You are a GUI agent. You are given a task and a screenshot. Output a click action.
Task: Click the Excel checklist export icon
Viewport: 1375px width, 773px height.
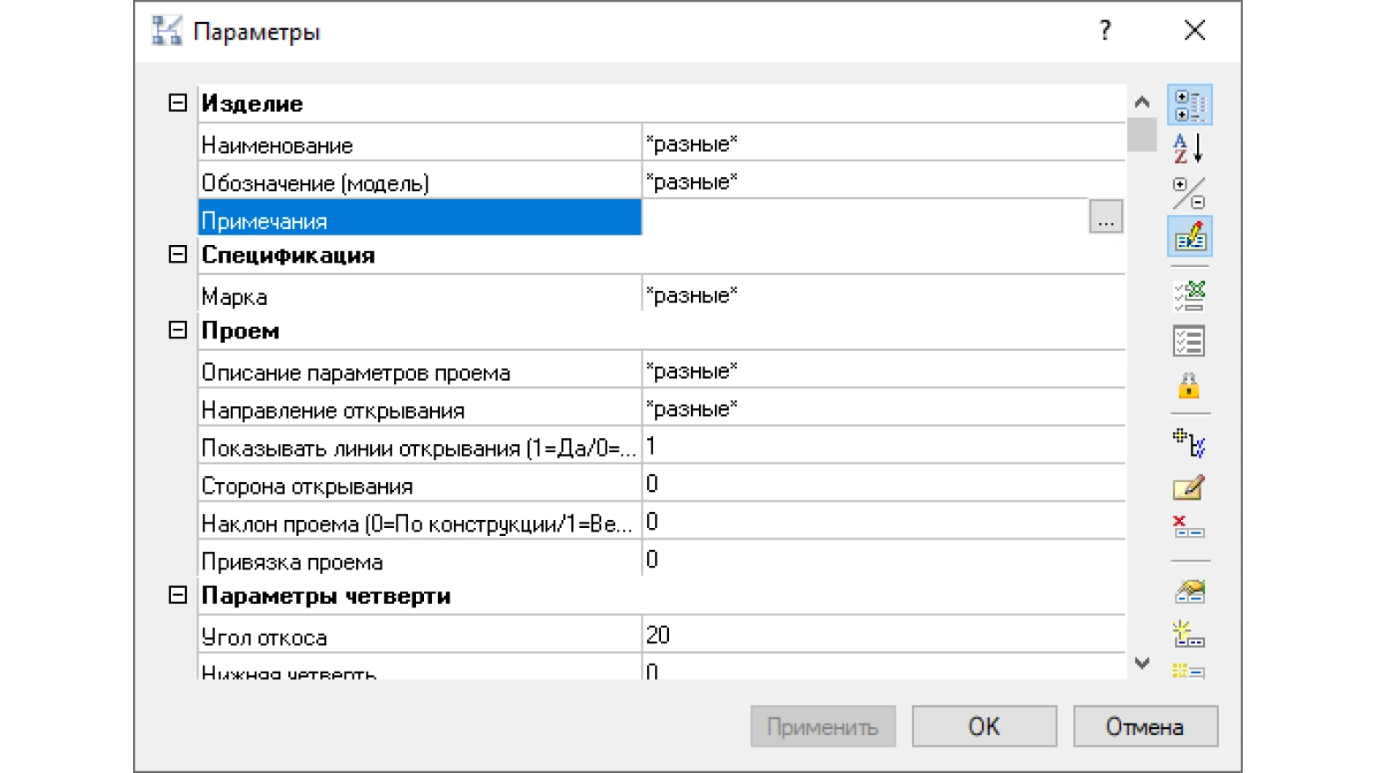pos(1189,296)
